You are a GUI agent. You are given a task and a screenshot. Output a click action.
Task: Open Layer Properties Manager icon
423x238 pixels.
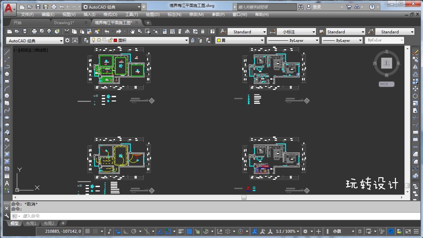point(86,40)
